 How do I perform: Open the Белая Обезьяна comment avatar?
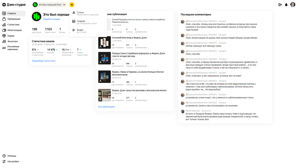tap(183, 111)
